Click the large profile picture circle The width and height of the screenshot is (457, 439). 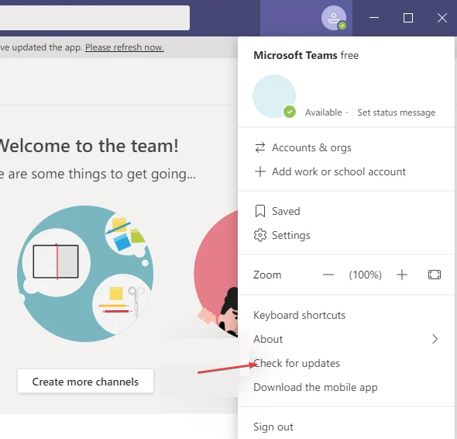(274, 96)
